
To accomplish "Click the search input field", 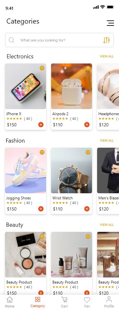I will click(59, 40).
